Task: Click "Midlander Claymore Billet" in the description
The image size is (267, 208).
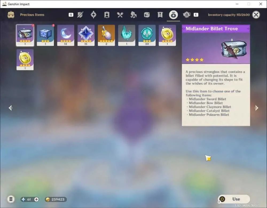Action: pos(210,107)
